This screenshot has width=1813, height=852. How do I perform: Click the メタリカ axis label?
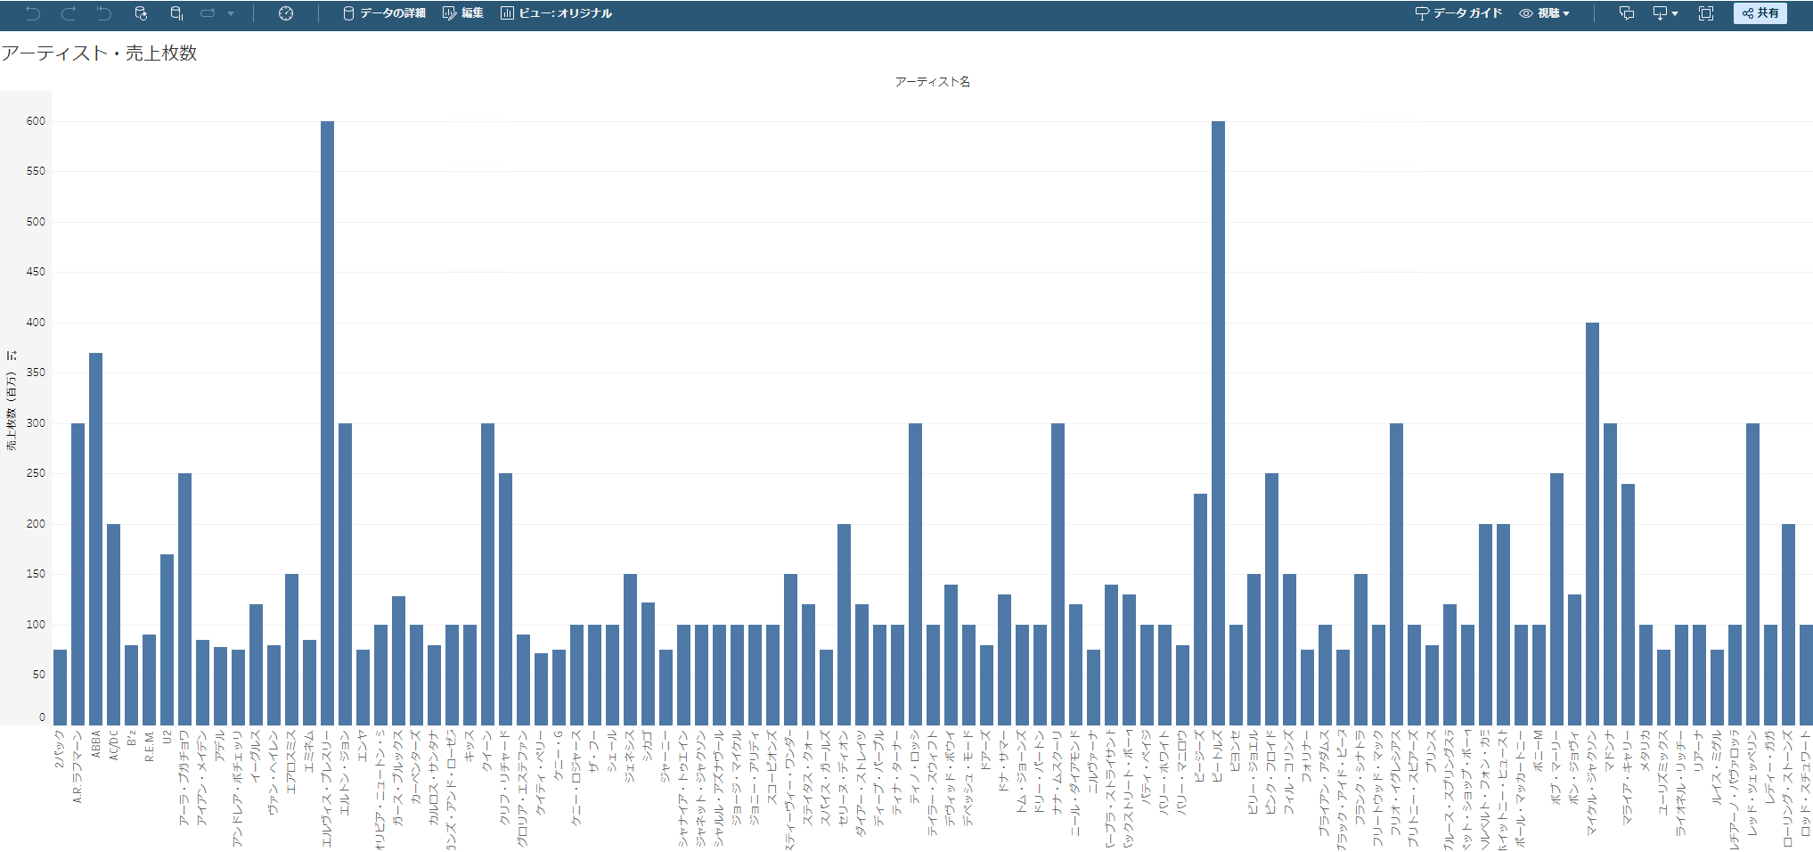point(1646,750)
